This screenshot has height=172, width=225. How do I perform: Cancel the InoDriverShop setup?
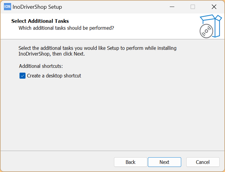tap(203, 162)
